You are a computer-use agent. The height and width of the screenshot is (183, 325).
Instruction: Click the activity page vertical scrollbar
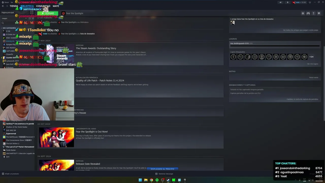[324, 84]
